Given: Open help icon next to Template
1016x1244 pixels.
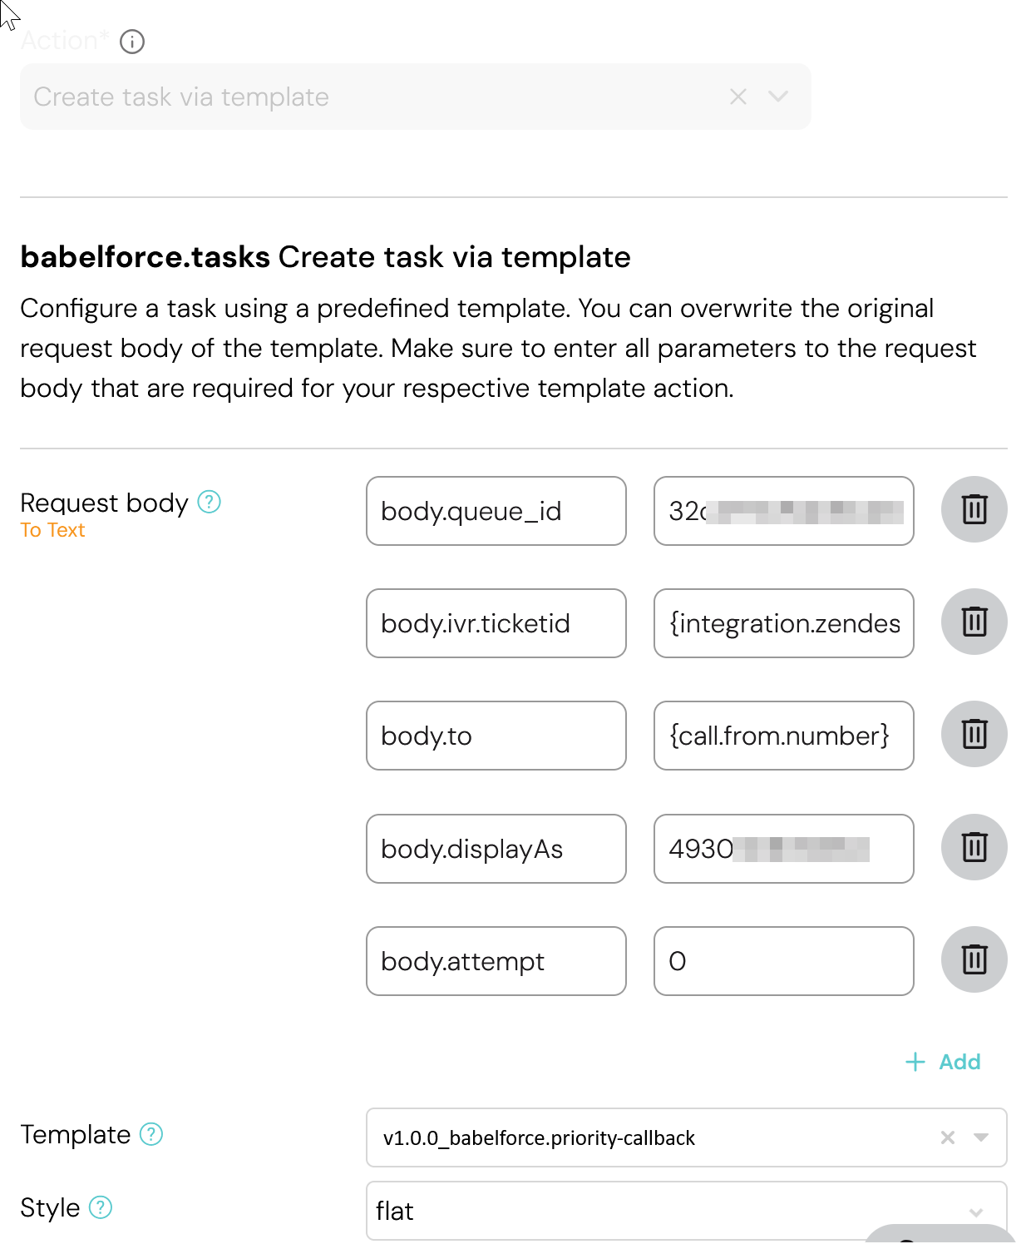Looking at the screenshot, I should pyautogui.click(x=151, y=1134).
